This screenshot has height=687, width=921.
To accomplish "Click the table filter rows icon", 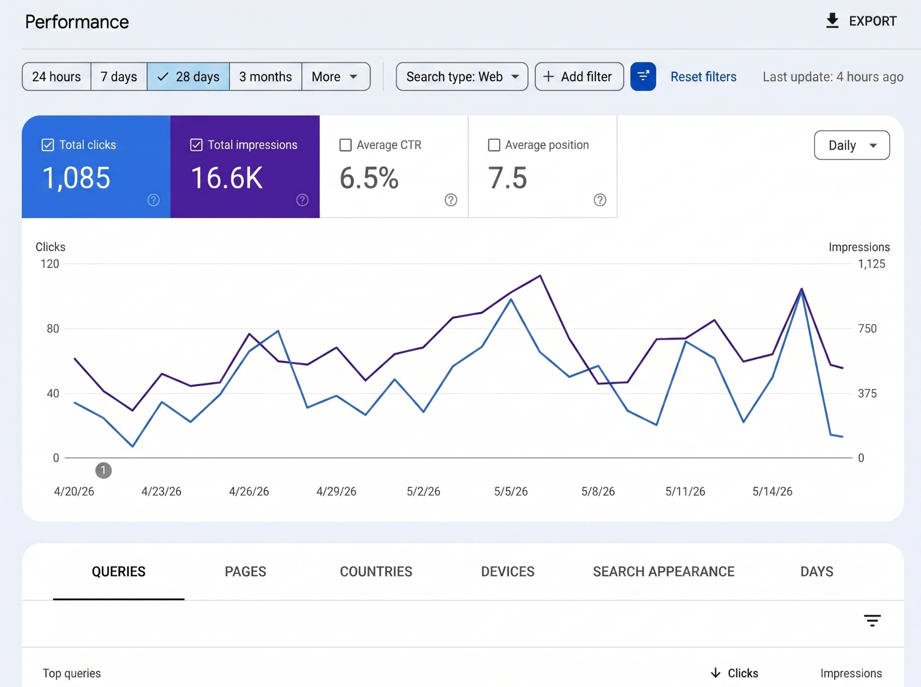I will pos(872,621).
